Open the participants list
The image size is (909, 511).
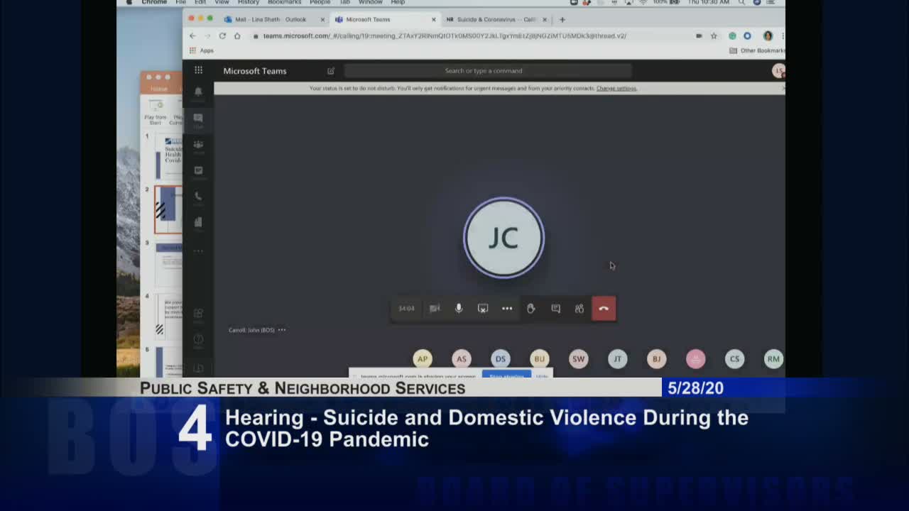pyautogui.click(x=579, y=309)
